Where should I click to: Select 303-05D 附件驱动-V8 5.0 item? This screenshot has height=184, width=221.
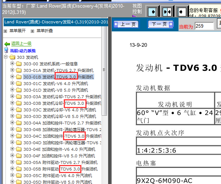[58, 182]
